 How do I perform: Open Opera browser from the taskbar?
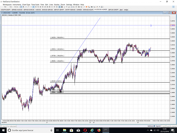coord(85,130)
